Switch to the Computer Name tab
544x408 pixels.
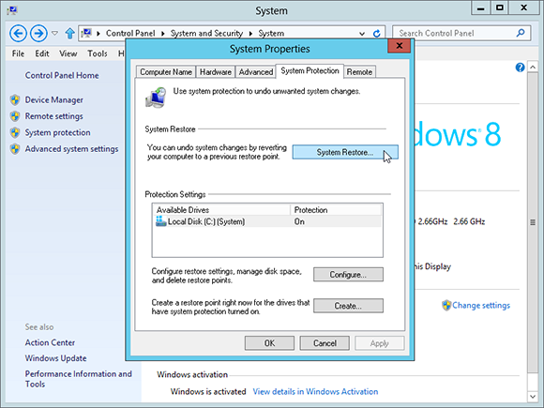pyautogui.click(x=166, y=72)
